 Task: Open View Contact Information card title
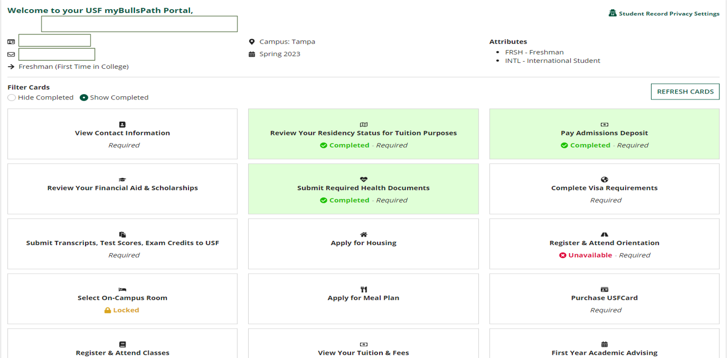(x=122, y=133)
